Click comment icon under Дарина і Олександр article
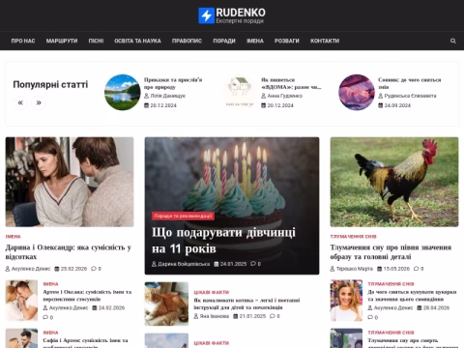 coord(94,269)
